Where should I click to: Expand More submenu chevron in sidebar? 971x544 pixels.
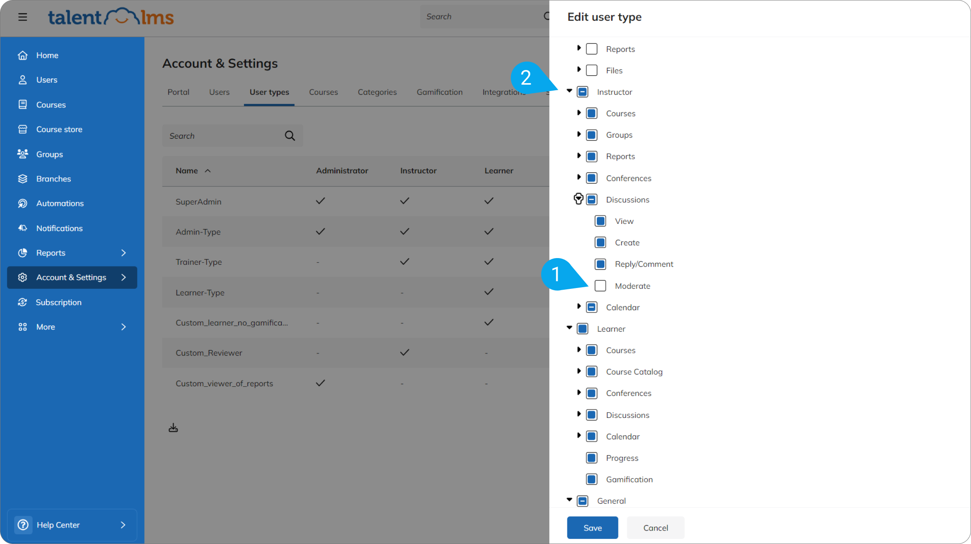(x=124, y=327)
